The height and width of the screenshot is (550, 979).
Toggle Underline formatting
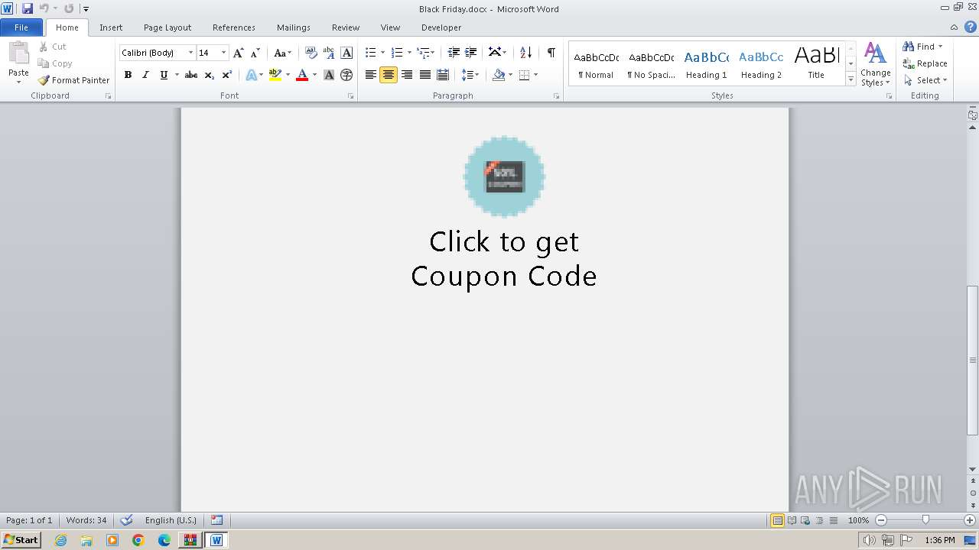point(163,75)
